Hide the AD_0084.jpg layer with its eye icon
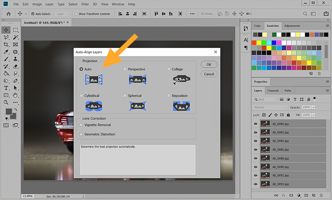332x200 pixels. click(x=256, y=141)
